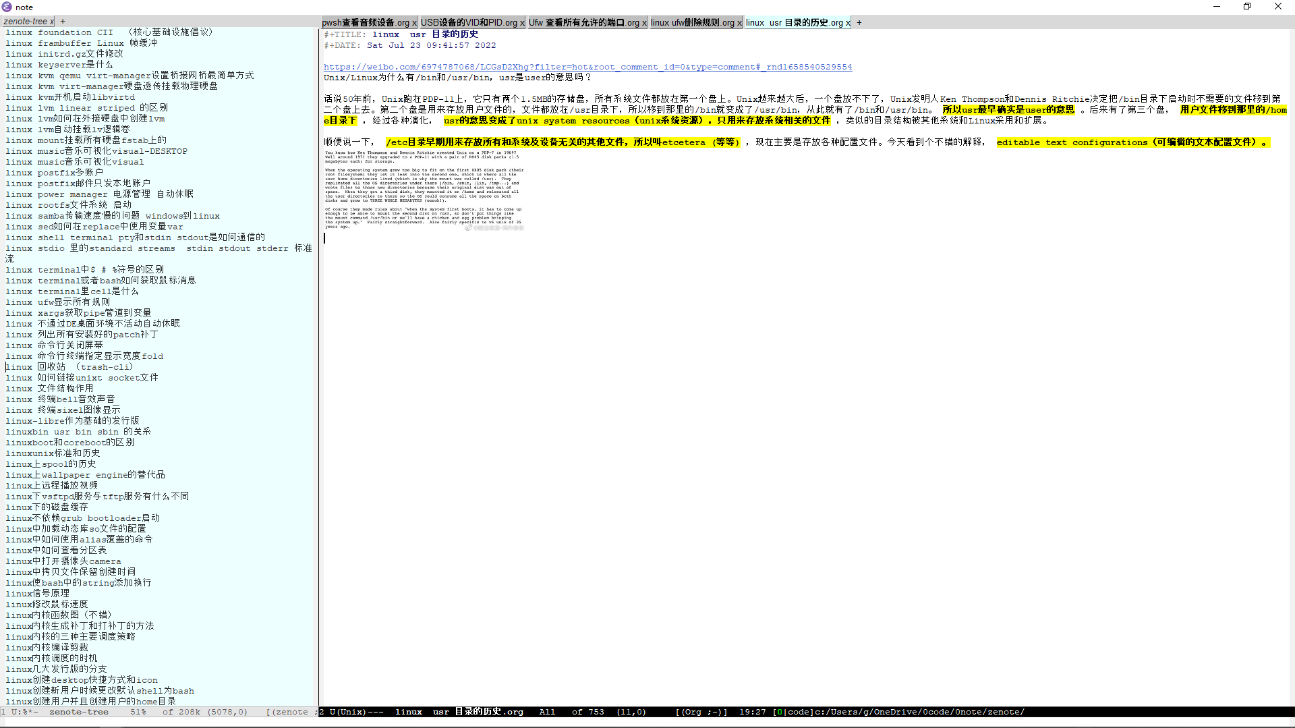Open note 'linux内核函数图(不错)'

click(59, 615)
